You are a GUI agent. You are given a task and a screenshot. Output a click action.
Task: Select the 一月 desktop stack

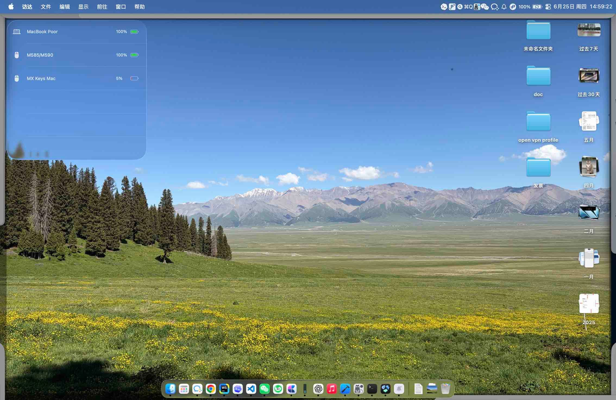tap(589, 264)
